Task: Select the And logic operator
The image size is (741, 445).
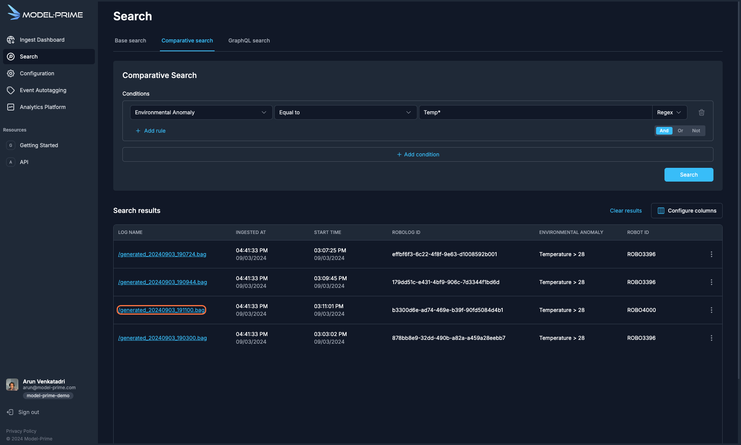Action: click(664, 131)
